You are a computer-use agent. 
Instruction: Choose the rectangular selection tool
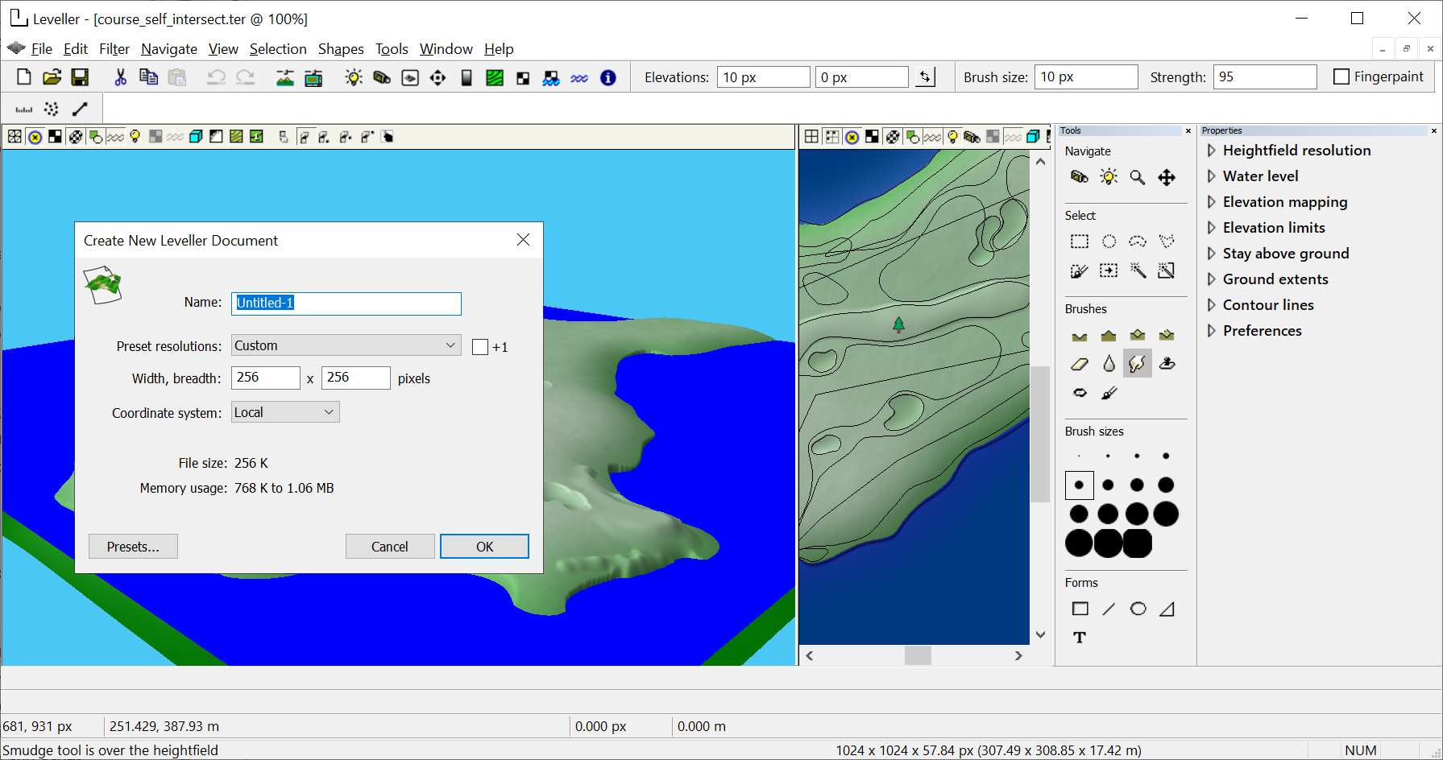(x=1080, y=242)
